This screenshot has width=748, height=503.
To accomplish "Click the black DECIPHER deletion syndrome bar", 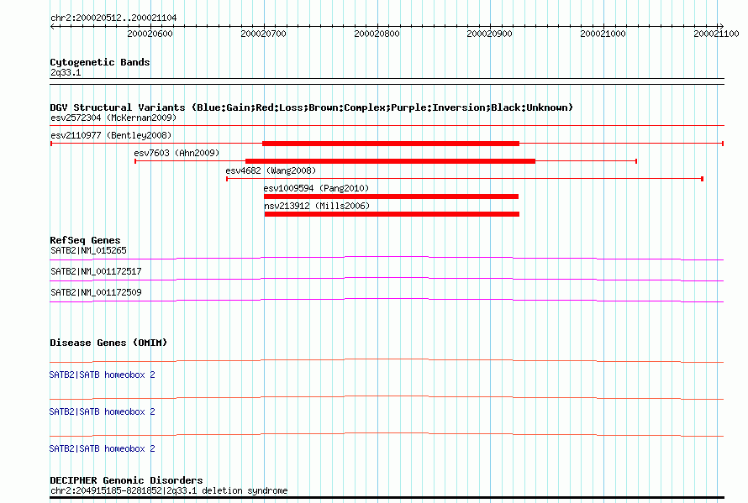I will pyautogui.click(x=387, y=498).
